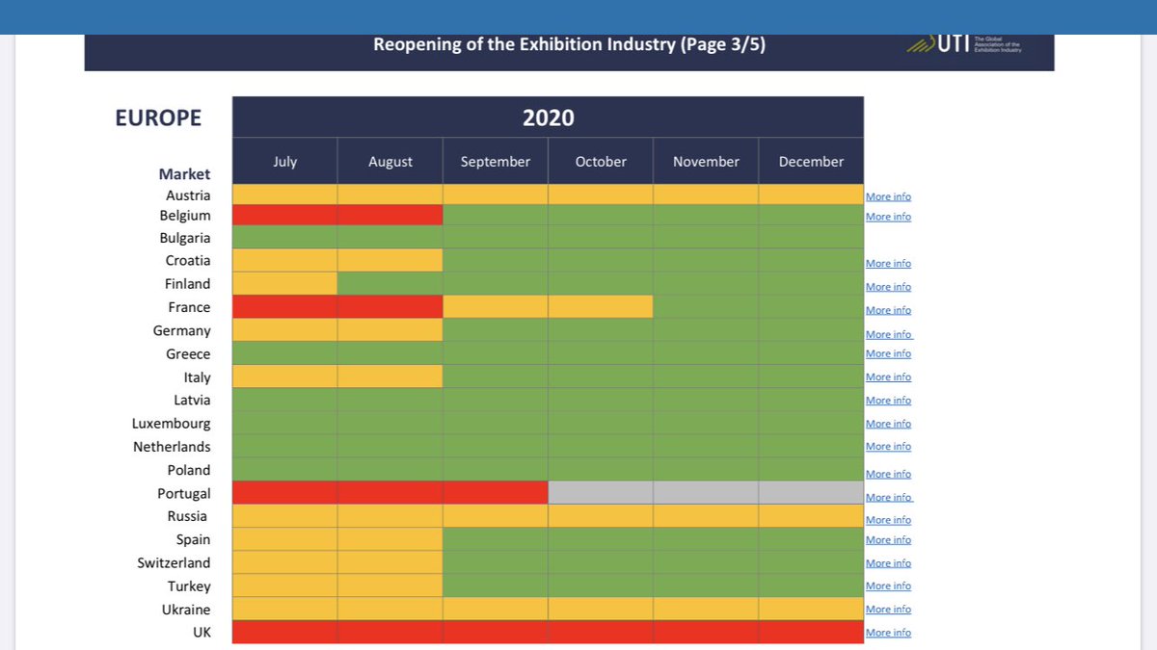
Task: Select the Luxembourg market label
Action: pyautogui.click(x=172, y=424)
